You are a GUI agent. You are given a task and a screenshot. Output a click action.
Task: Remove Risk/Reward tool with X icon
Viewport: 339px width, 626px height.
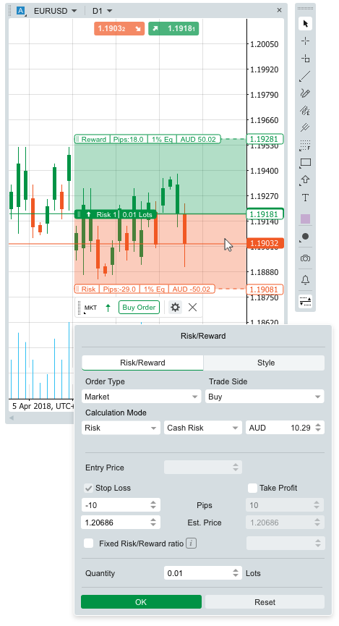click(193, 308)
